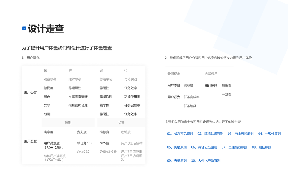Screen dimensions: 288x180
Task: Click the 总体CES cell
Action: click(x=83, y=152)
